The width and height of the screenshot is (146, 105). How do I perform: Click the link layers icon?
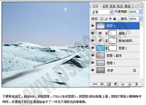[95, 84]
